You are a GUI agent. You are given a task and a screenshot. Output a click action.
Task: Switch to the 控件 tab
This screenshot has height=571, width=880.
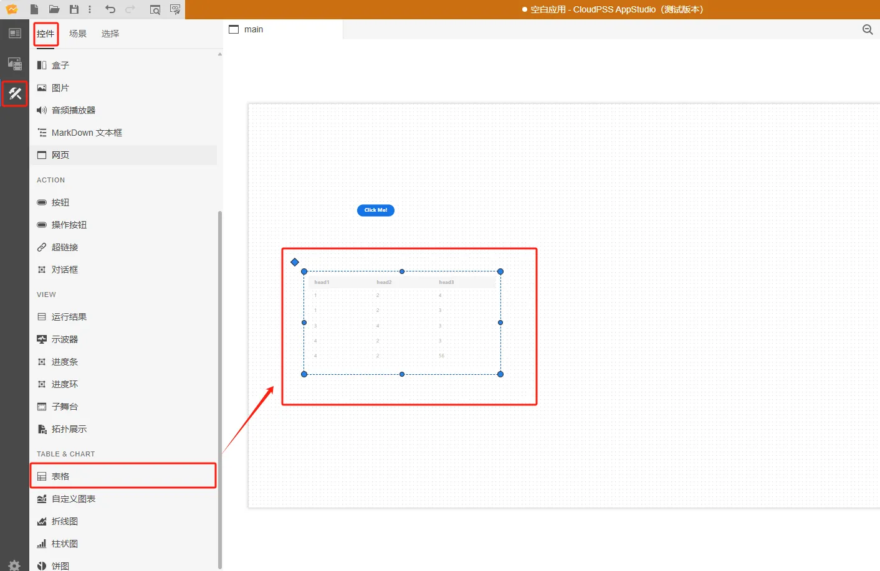45,34
